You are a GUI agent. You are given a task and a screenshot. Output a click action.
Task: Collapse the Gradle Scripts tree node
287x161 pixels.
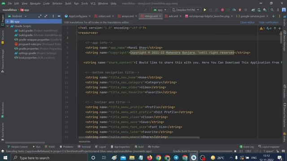pos(8,26)
